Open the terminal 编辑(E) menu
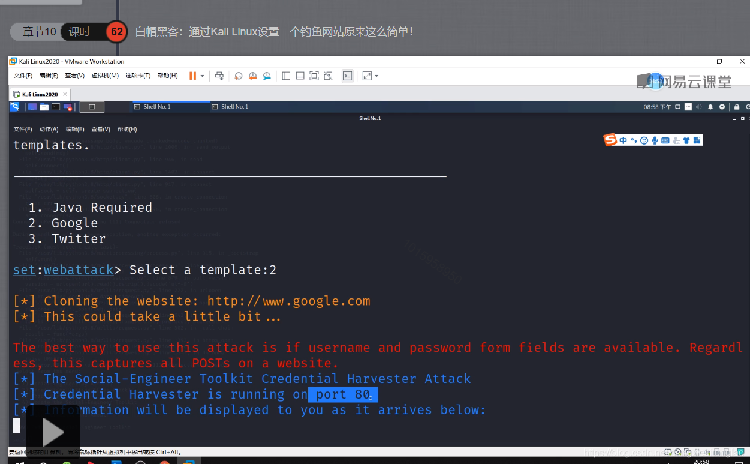The width and height of the screenshot is (750, 464). 75,130
